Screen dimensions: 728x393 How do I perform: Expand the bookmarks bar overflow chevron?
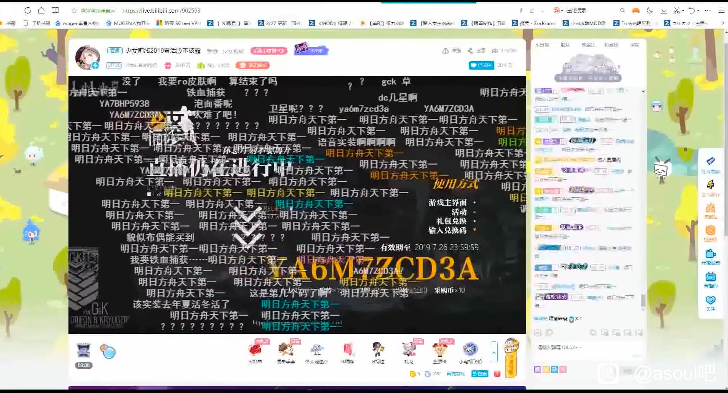pos(722,23)
